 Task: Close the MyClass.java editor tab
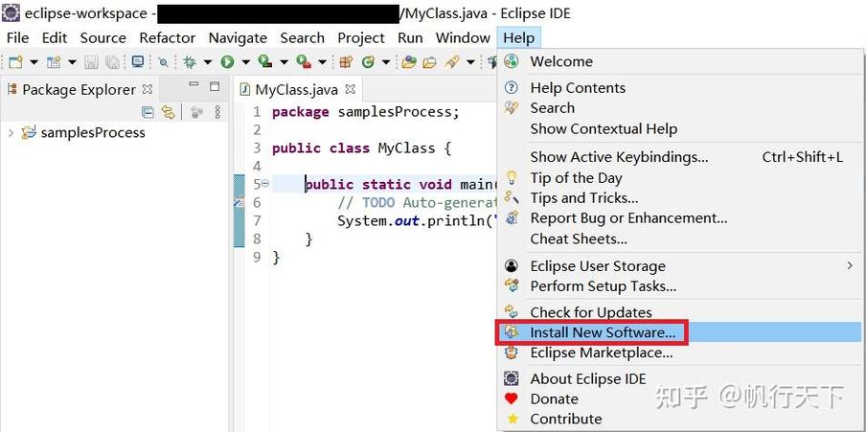[x=351, y=89]
